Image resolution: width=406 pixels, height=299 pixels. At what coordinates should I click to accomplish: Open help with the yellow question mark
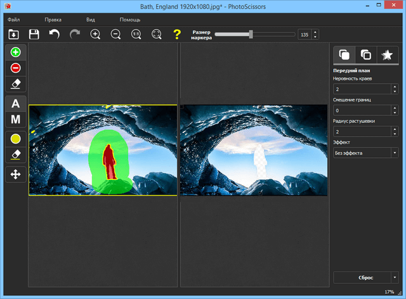pos(177,34)
